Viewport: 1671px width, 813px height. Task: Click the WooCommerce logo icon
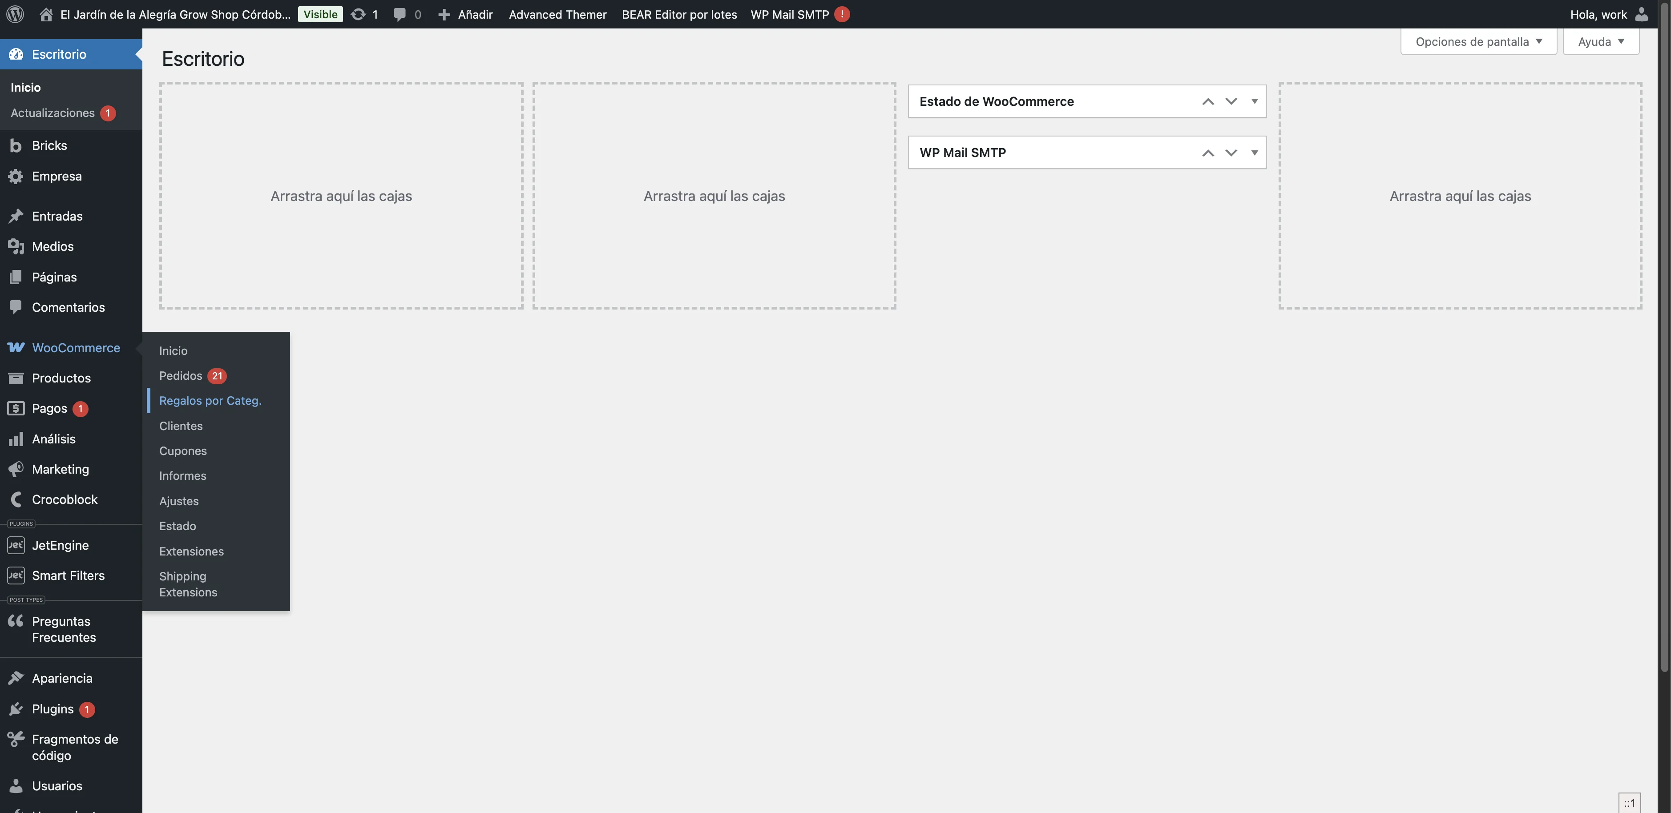tap(16, 347)
